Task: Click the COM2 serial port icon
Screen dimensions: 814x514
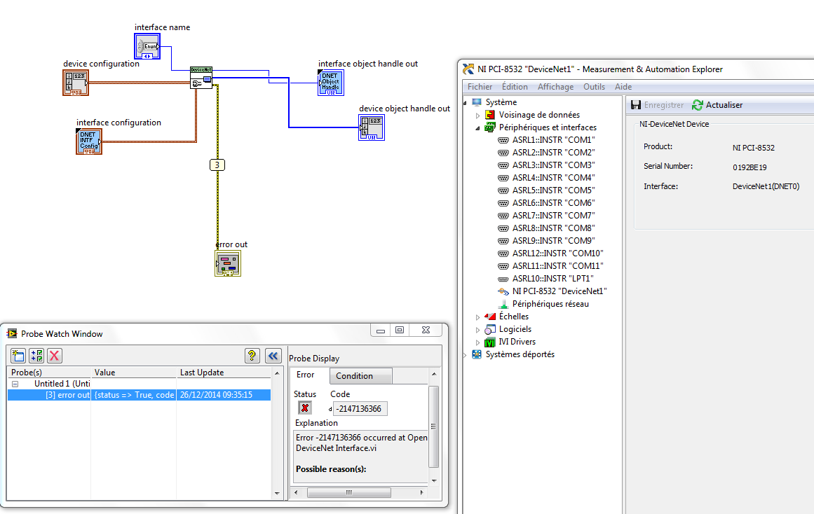Action: pos(503,153)
